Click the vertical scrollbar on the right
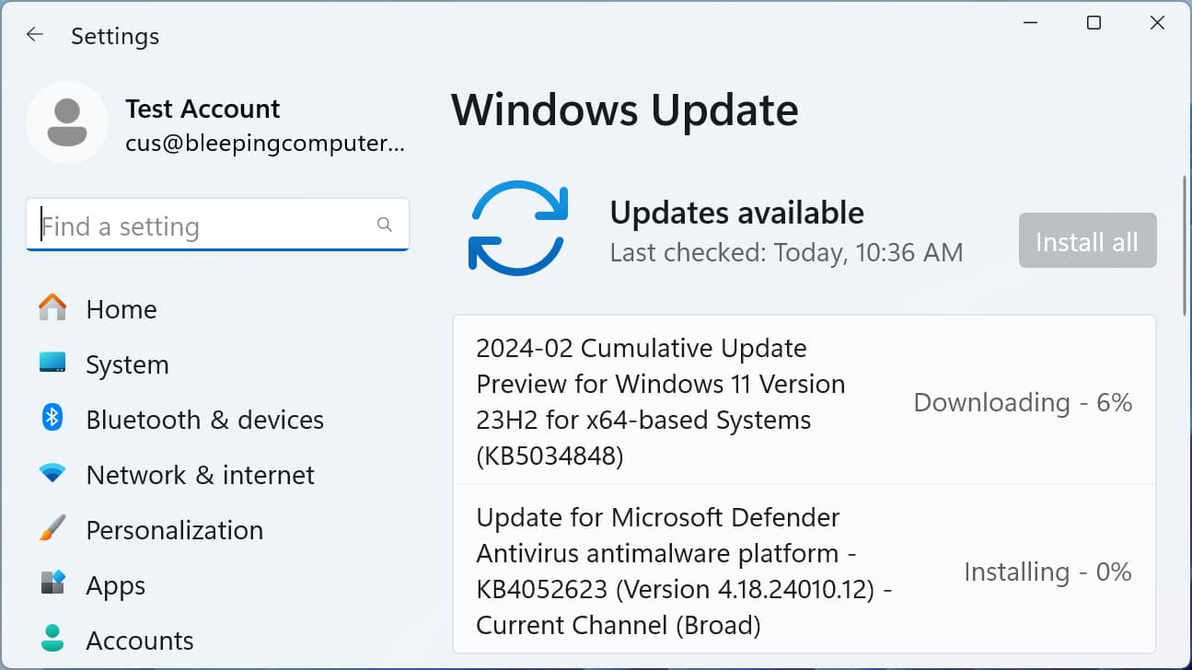This screenshot has height=670, width=1192. click(x=1185, y=239)
